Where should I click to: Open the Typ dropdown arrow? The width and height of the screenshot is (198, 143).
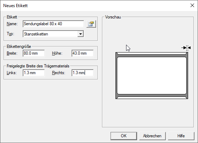coord(80,34)
